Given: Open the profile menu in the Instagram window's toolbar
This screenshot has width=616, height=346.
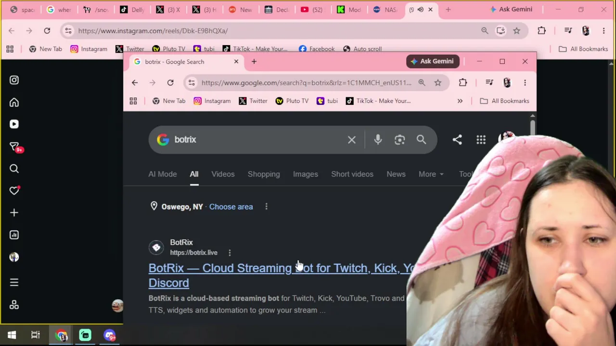Looking at the screenshot, I should coord(586,31).
